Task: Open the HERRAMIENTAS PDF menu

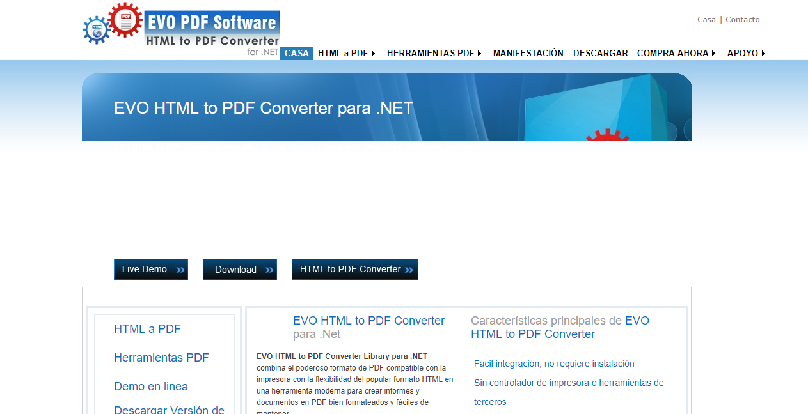Action: 431,53
